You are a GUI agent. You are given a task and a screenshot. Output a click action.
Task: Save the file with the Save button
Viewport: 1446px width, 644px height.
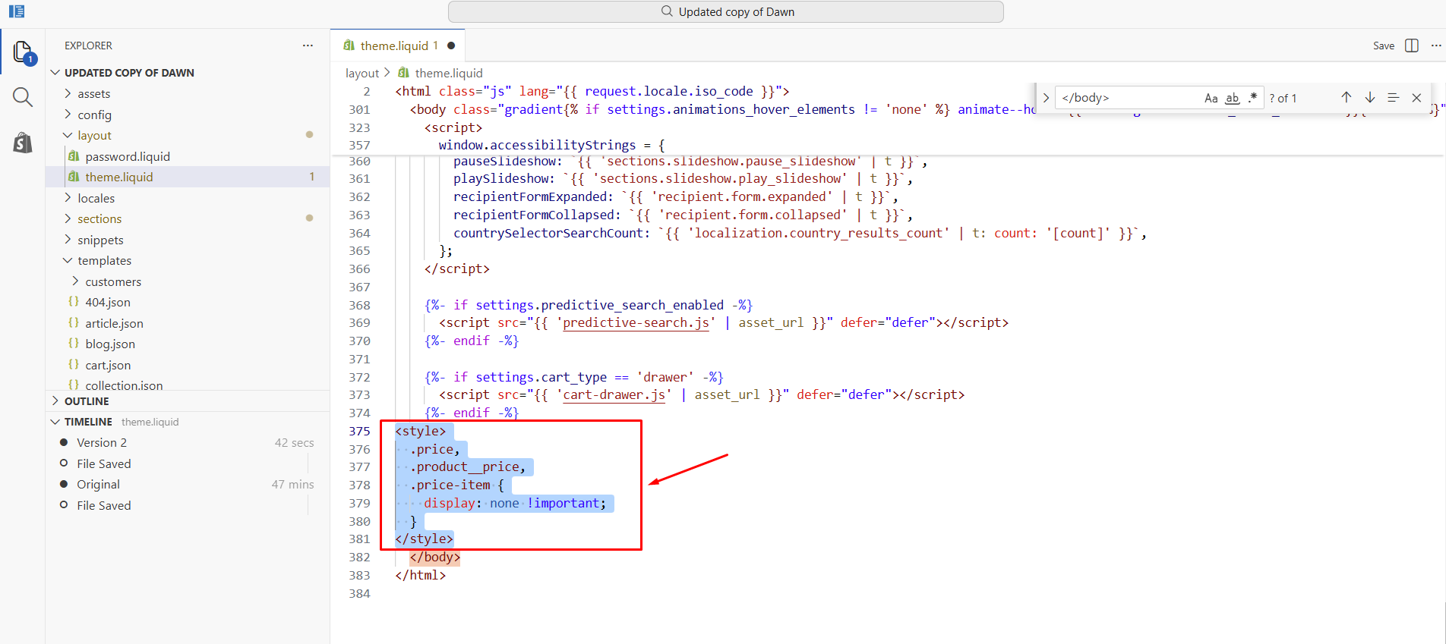click(x=1384, y=46)
